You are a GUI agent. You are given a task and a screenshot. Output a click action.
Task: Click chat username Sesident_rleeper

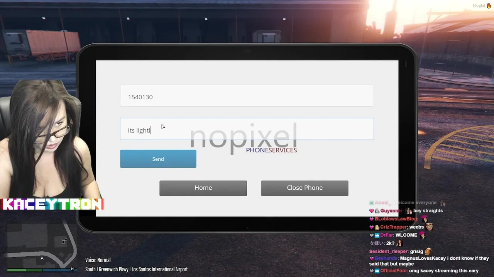coord(389,252)
